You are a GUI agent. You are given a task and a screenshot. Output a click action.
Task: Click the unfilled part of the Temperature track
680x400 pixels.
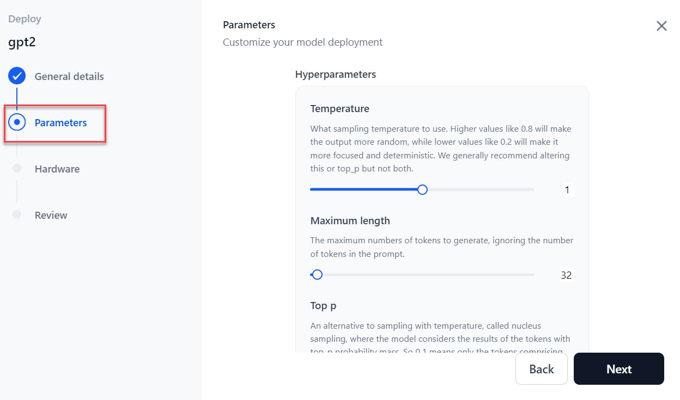(x=479, y=189)
